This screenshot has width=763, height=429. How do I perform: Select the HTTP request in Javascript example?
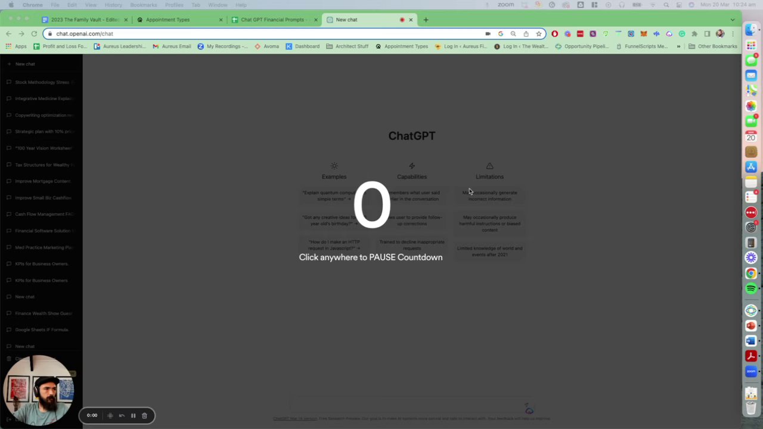tap(334, 245)
